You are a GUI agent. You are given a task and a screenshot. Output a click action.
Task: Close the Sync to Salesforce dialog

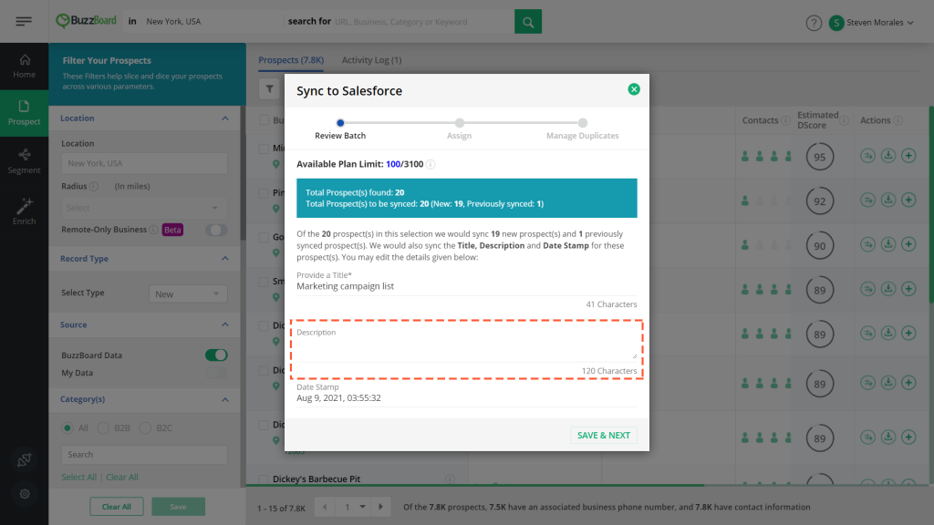pyautogui.click(x=634, y=89)
